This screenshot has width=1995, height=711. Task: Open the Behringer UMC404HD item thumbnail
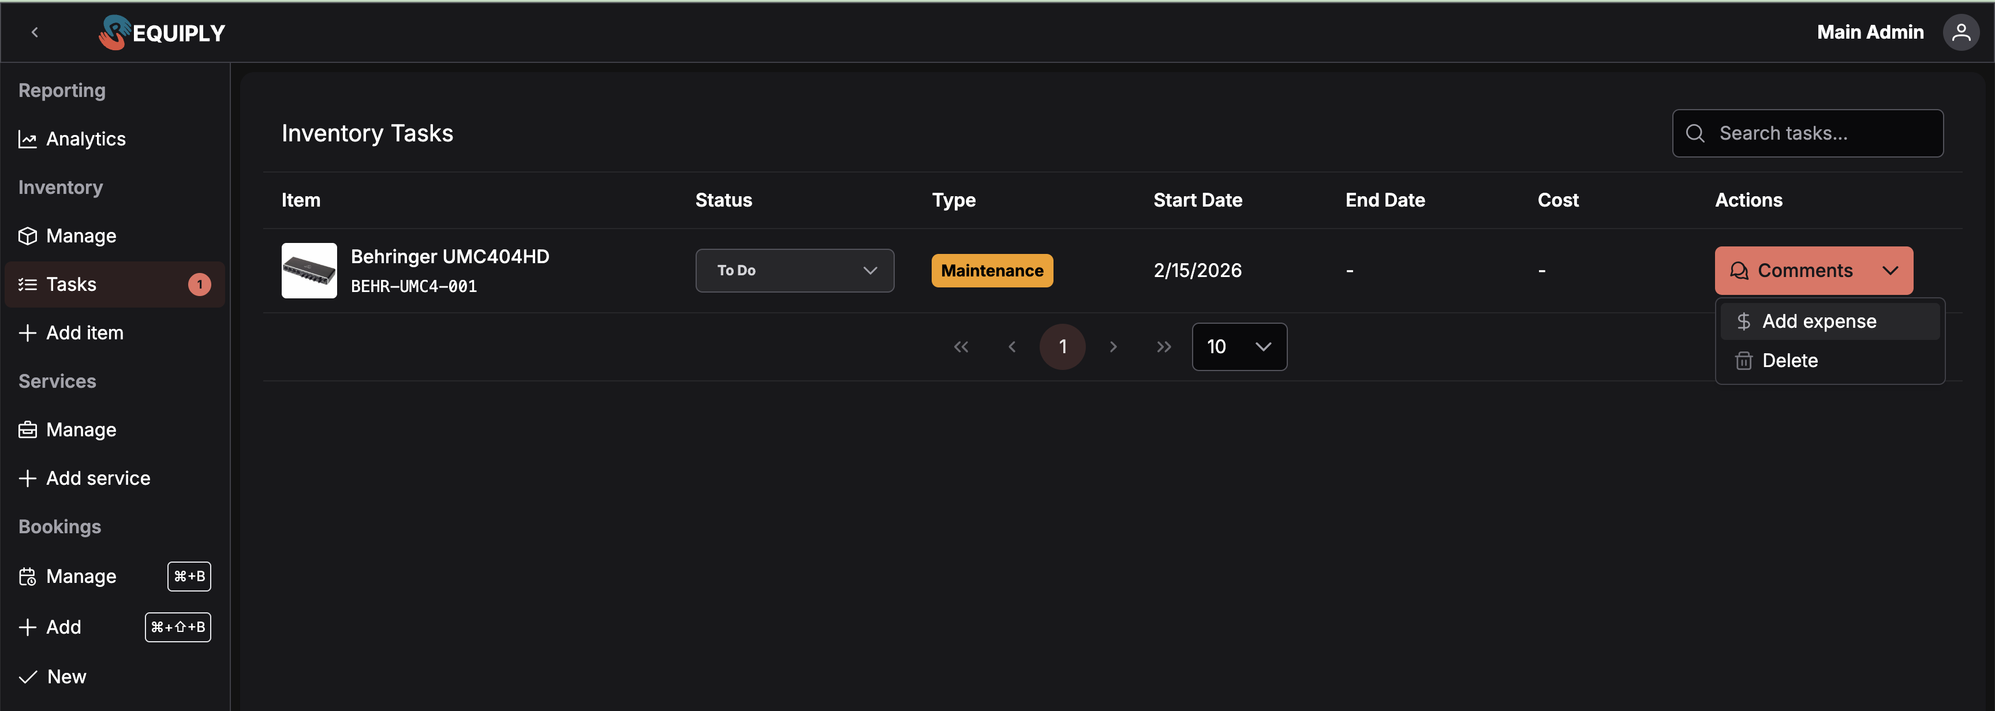(x=309, y=270)
